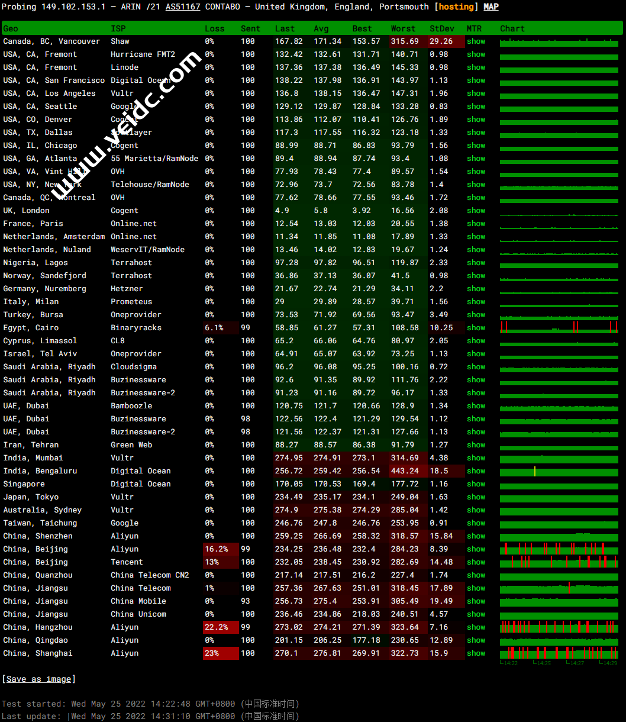
Task: Show MTR for Canada, BC, Vancouver Shaw
Action: [x=476, y=41]
